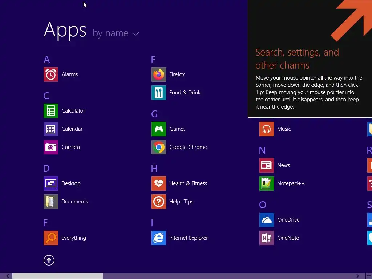Click the 'Calculator' label text

[x=73, y=111]
